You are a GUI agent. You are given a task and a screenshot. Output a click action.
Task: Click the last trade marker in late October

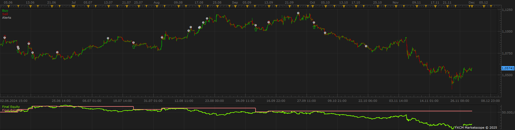[x=366, y=46]
